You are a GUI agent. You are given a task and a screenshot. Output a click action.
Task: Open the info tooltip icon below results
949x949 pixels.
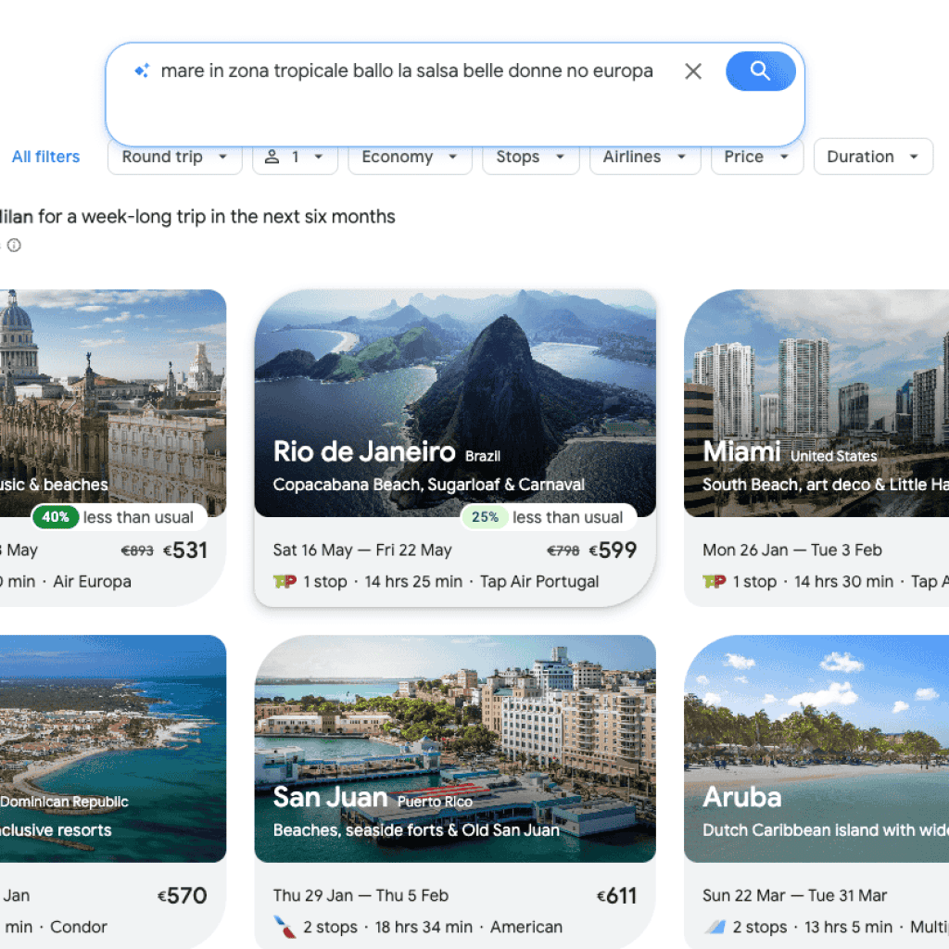point(14,245)
